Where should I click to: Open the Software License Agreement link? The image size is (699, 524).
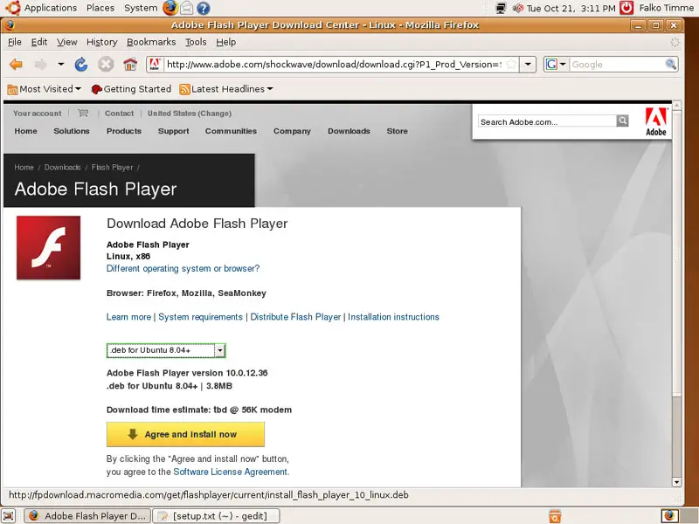(x=230, y=472)
